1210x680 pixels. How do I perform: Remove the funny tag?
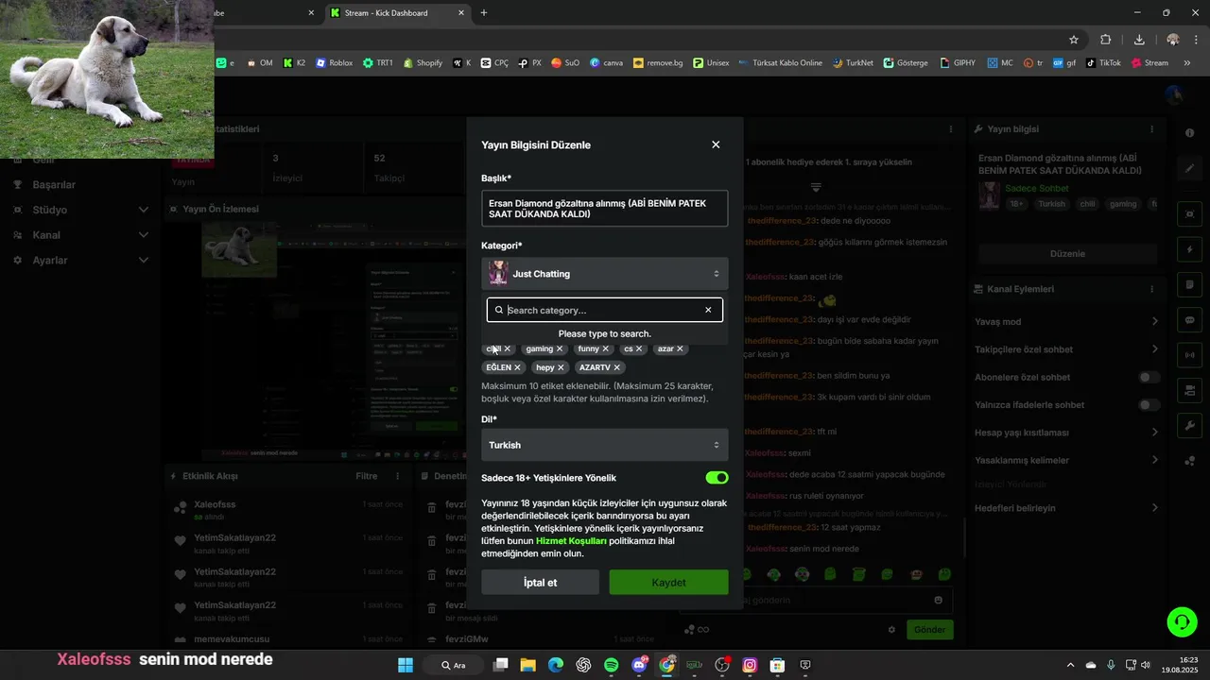click(606, 348)
